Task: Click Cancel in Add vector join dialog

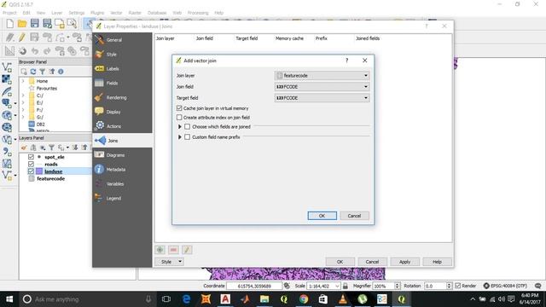Action: pos(354,216)
